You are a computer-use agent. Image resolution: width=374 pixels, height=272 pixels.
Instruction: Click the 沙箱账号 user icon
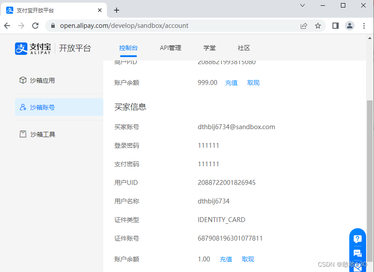pyautogui.click(x=23, y=107)
